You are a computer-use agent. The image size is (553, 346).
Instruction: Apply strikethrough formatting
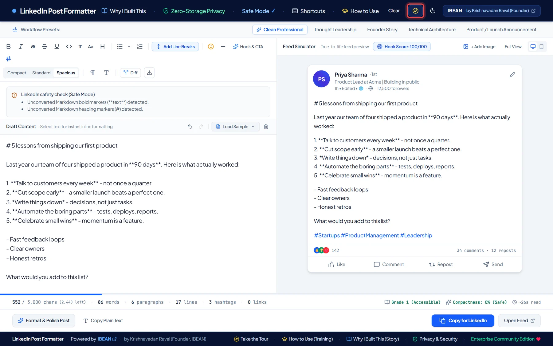[45, 47]
